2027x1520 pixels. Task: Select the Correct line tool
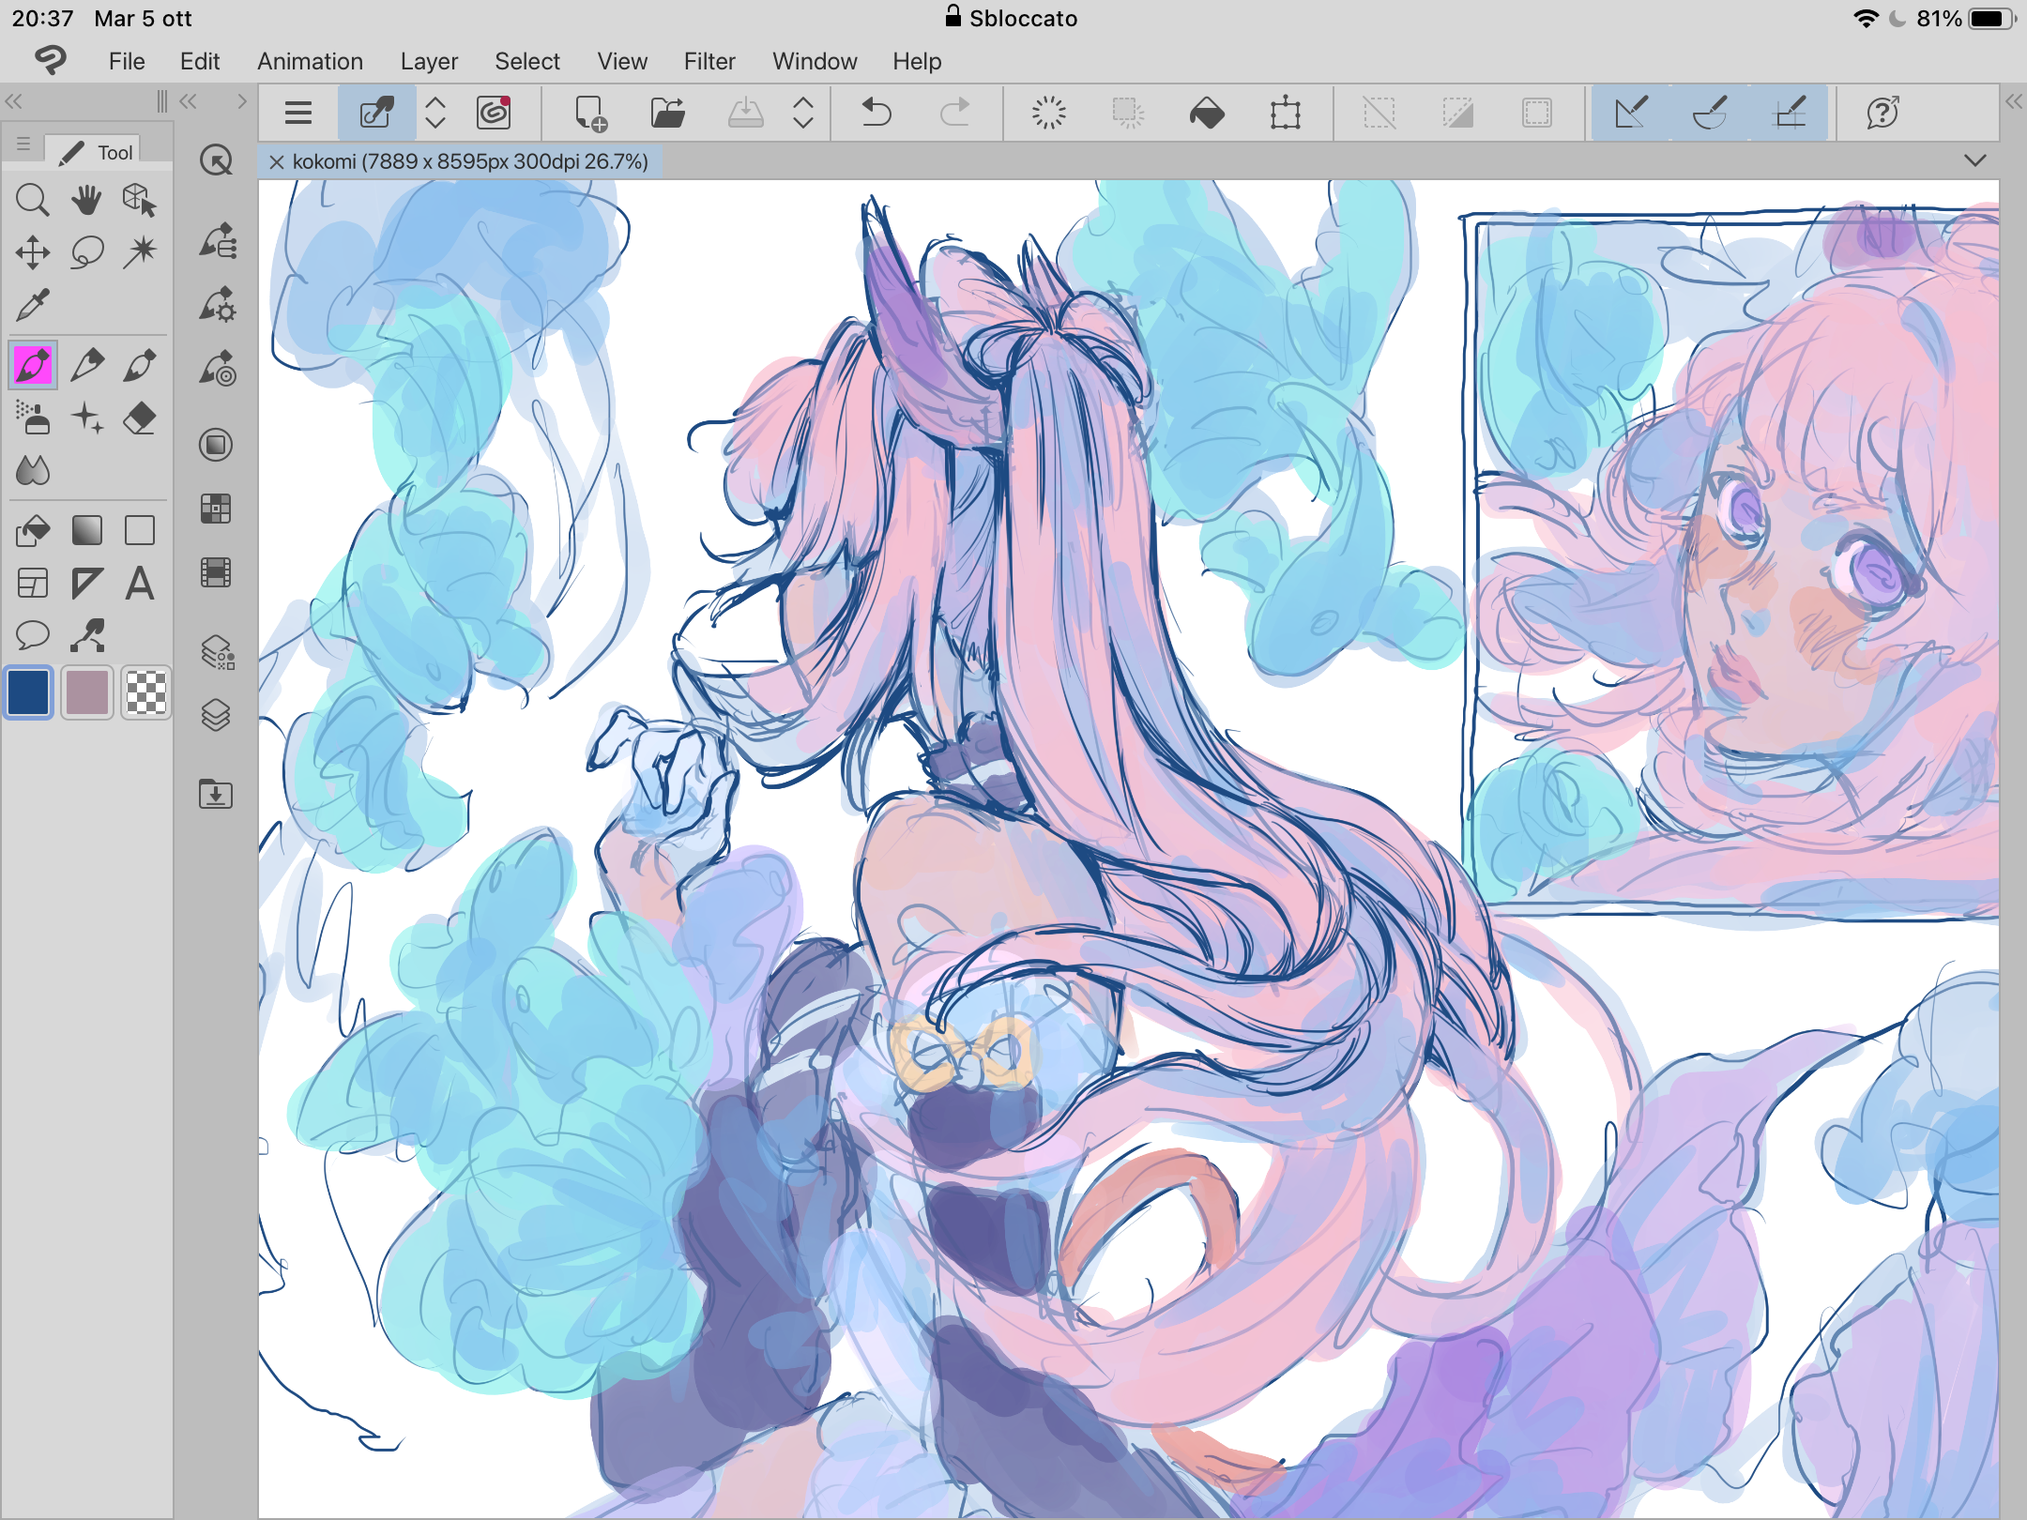point(87,635)
